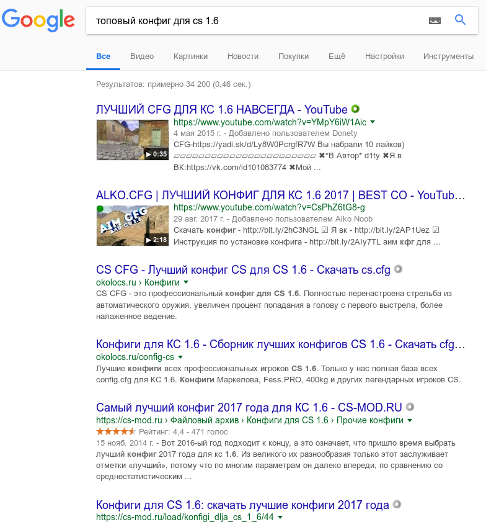Open the Ещё menu
This screenshot has width=486, height=522.
coord(337,56)
